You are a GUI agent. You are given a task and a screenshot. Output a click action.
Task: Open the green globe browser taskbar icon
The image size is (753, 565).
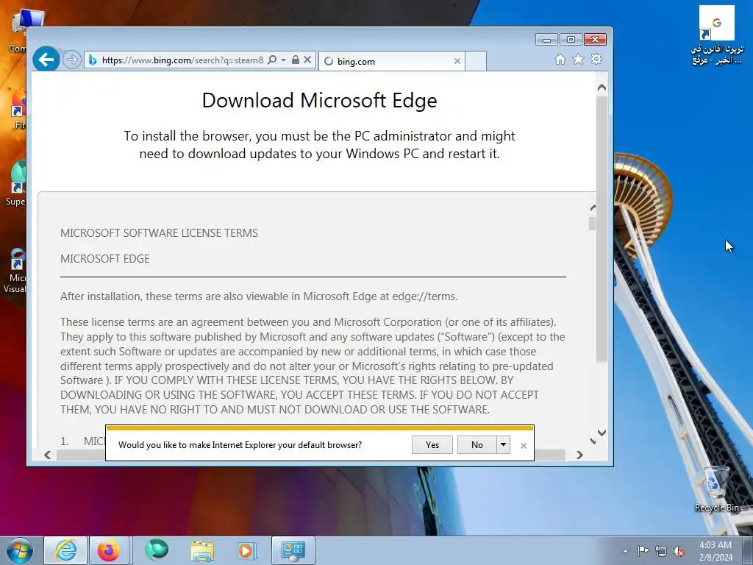click(x=157, y=550)
